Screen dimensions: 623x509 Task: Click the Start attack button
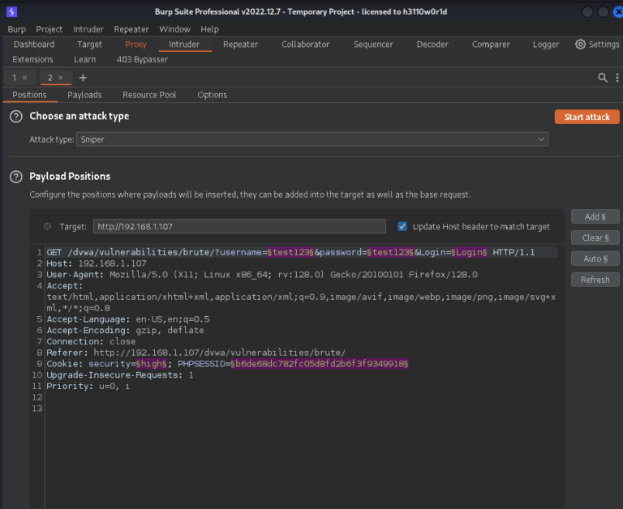pos(586,118)
